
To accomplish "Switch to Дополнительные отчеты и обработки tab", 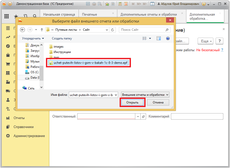I will pos(149,15).
